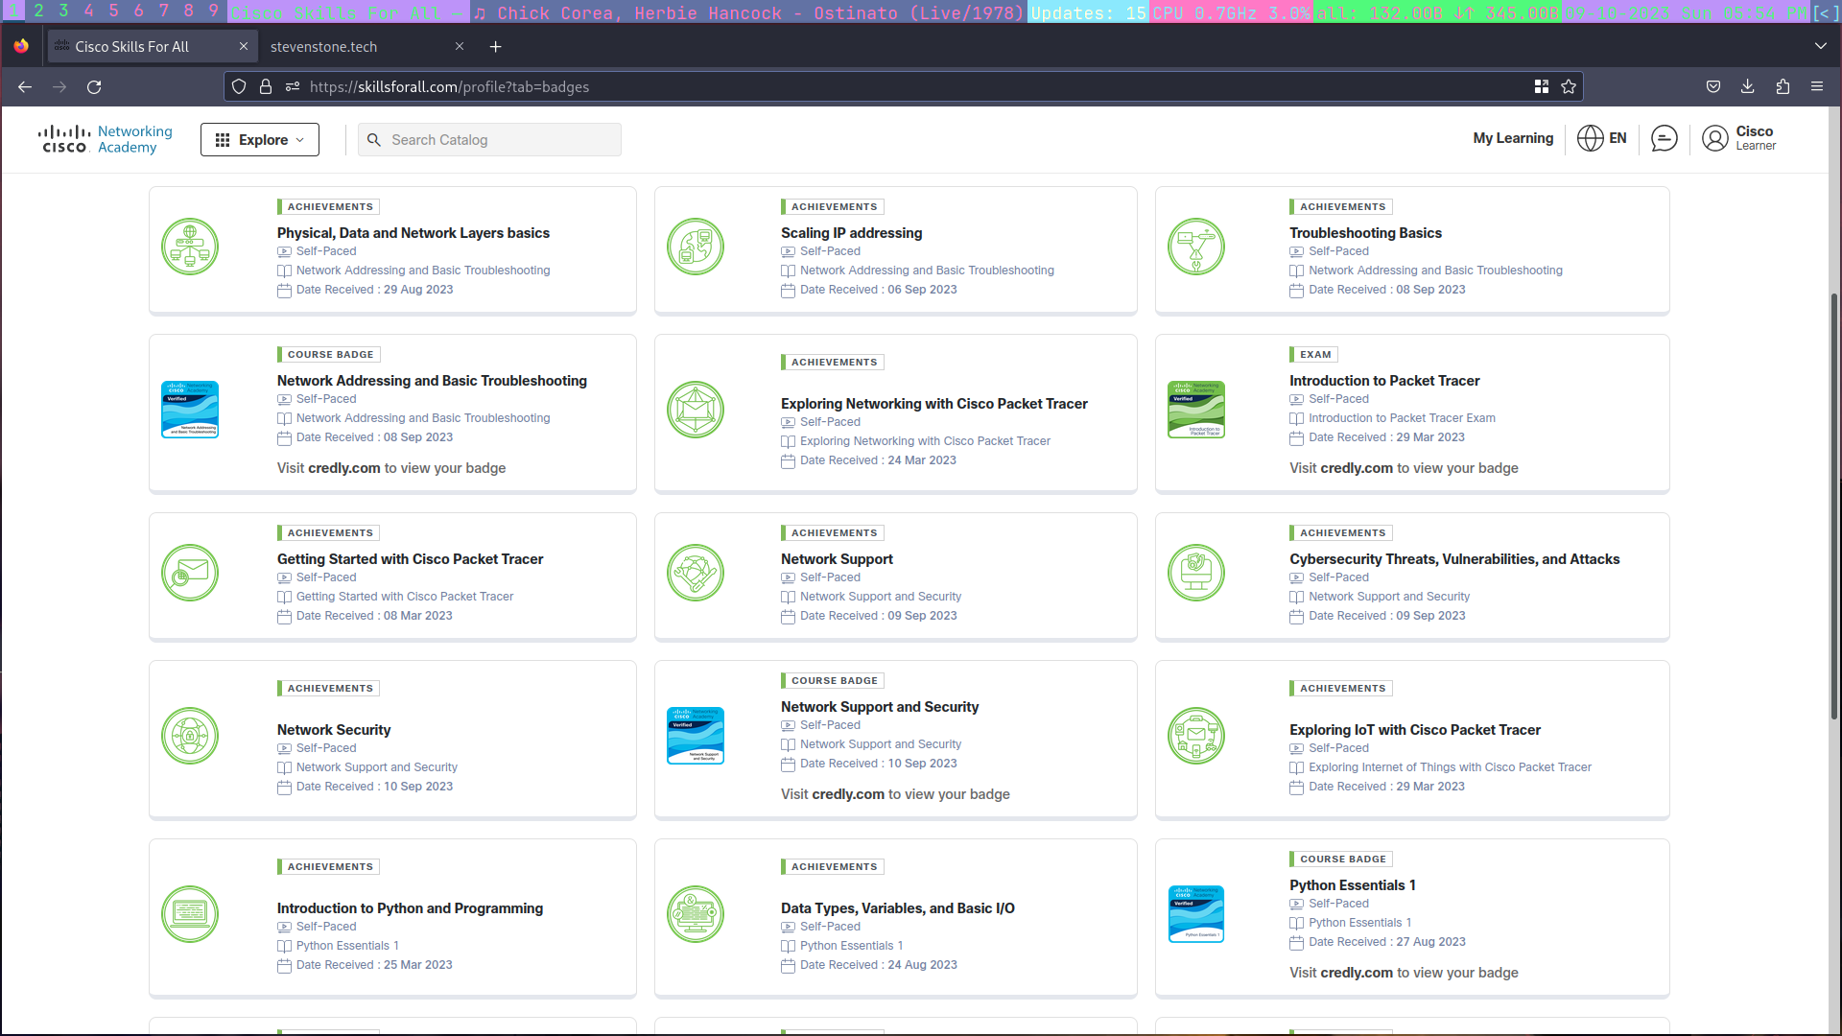Click Python Essentials 1 course badge thumbnail
The width and height of the screenshot is (1842, 1036).
[x=1196, y=914]
